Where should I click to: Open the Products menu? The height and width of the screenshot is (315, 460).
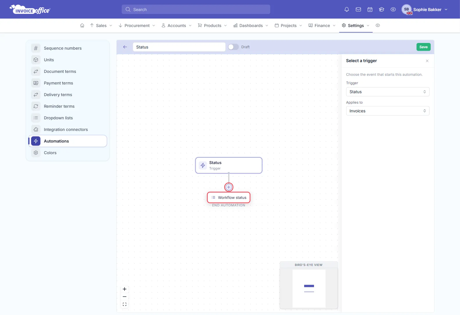[212, 26]
